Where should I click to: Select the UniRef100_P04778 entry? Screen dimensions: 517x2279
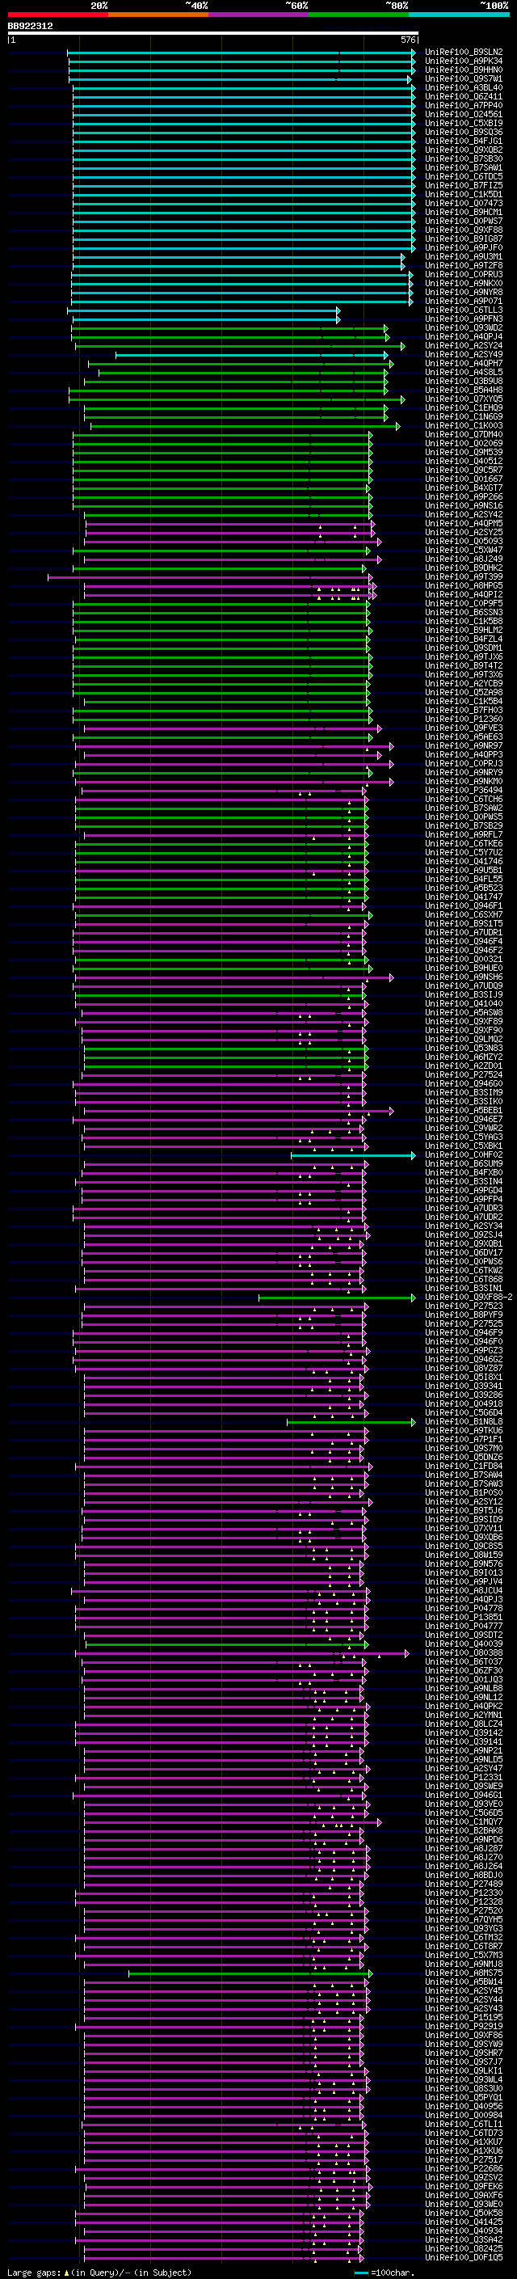464,1608
